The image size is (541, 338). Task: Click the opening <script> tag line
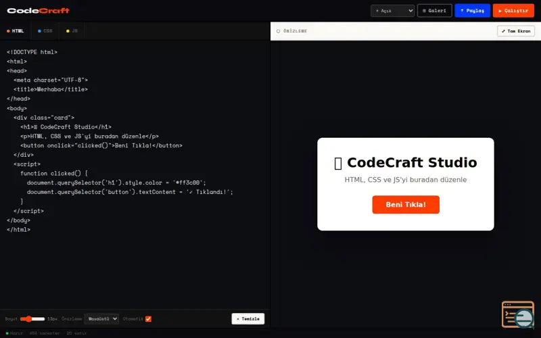coord(27,164)
